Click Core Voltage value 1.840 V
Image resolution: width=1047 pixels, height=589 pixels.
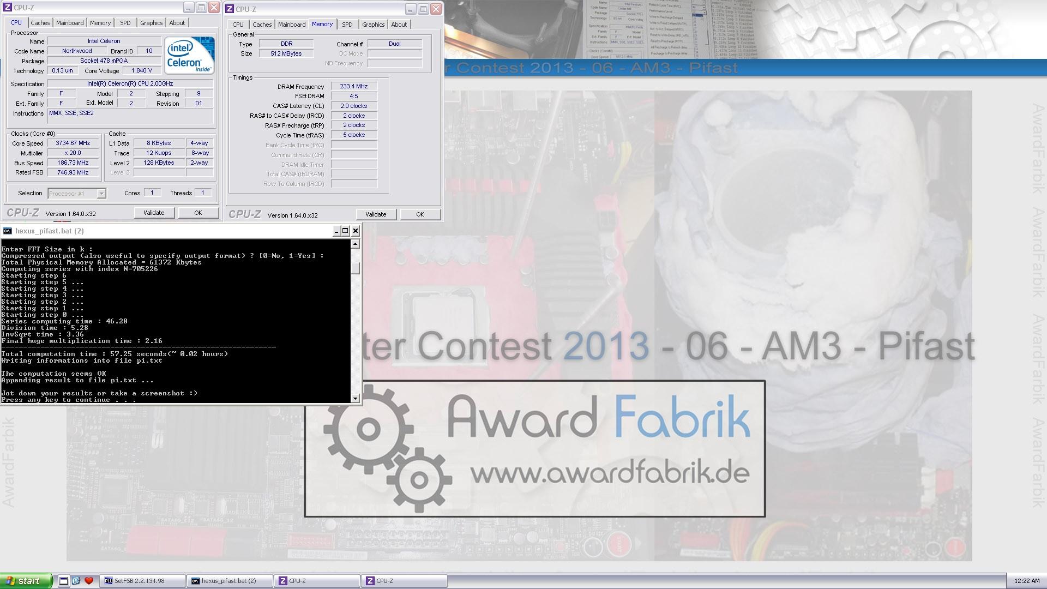point(142,70)
